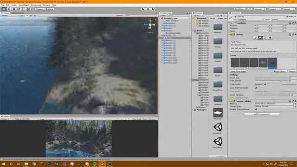Select the Hand tool in the toolbar
This screenshot has height=167, width=297.
coord(4,9)
